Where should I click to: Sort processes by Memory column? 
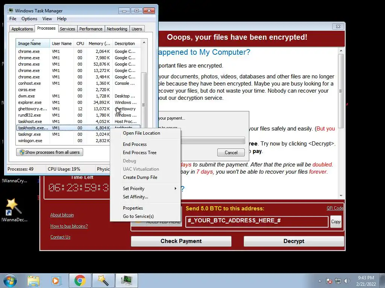(99, 43)
